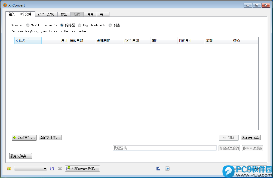
Task: Switch to the 动作 [0/0] tab
Action: (x=46, y=14)
